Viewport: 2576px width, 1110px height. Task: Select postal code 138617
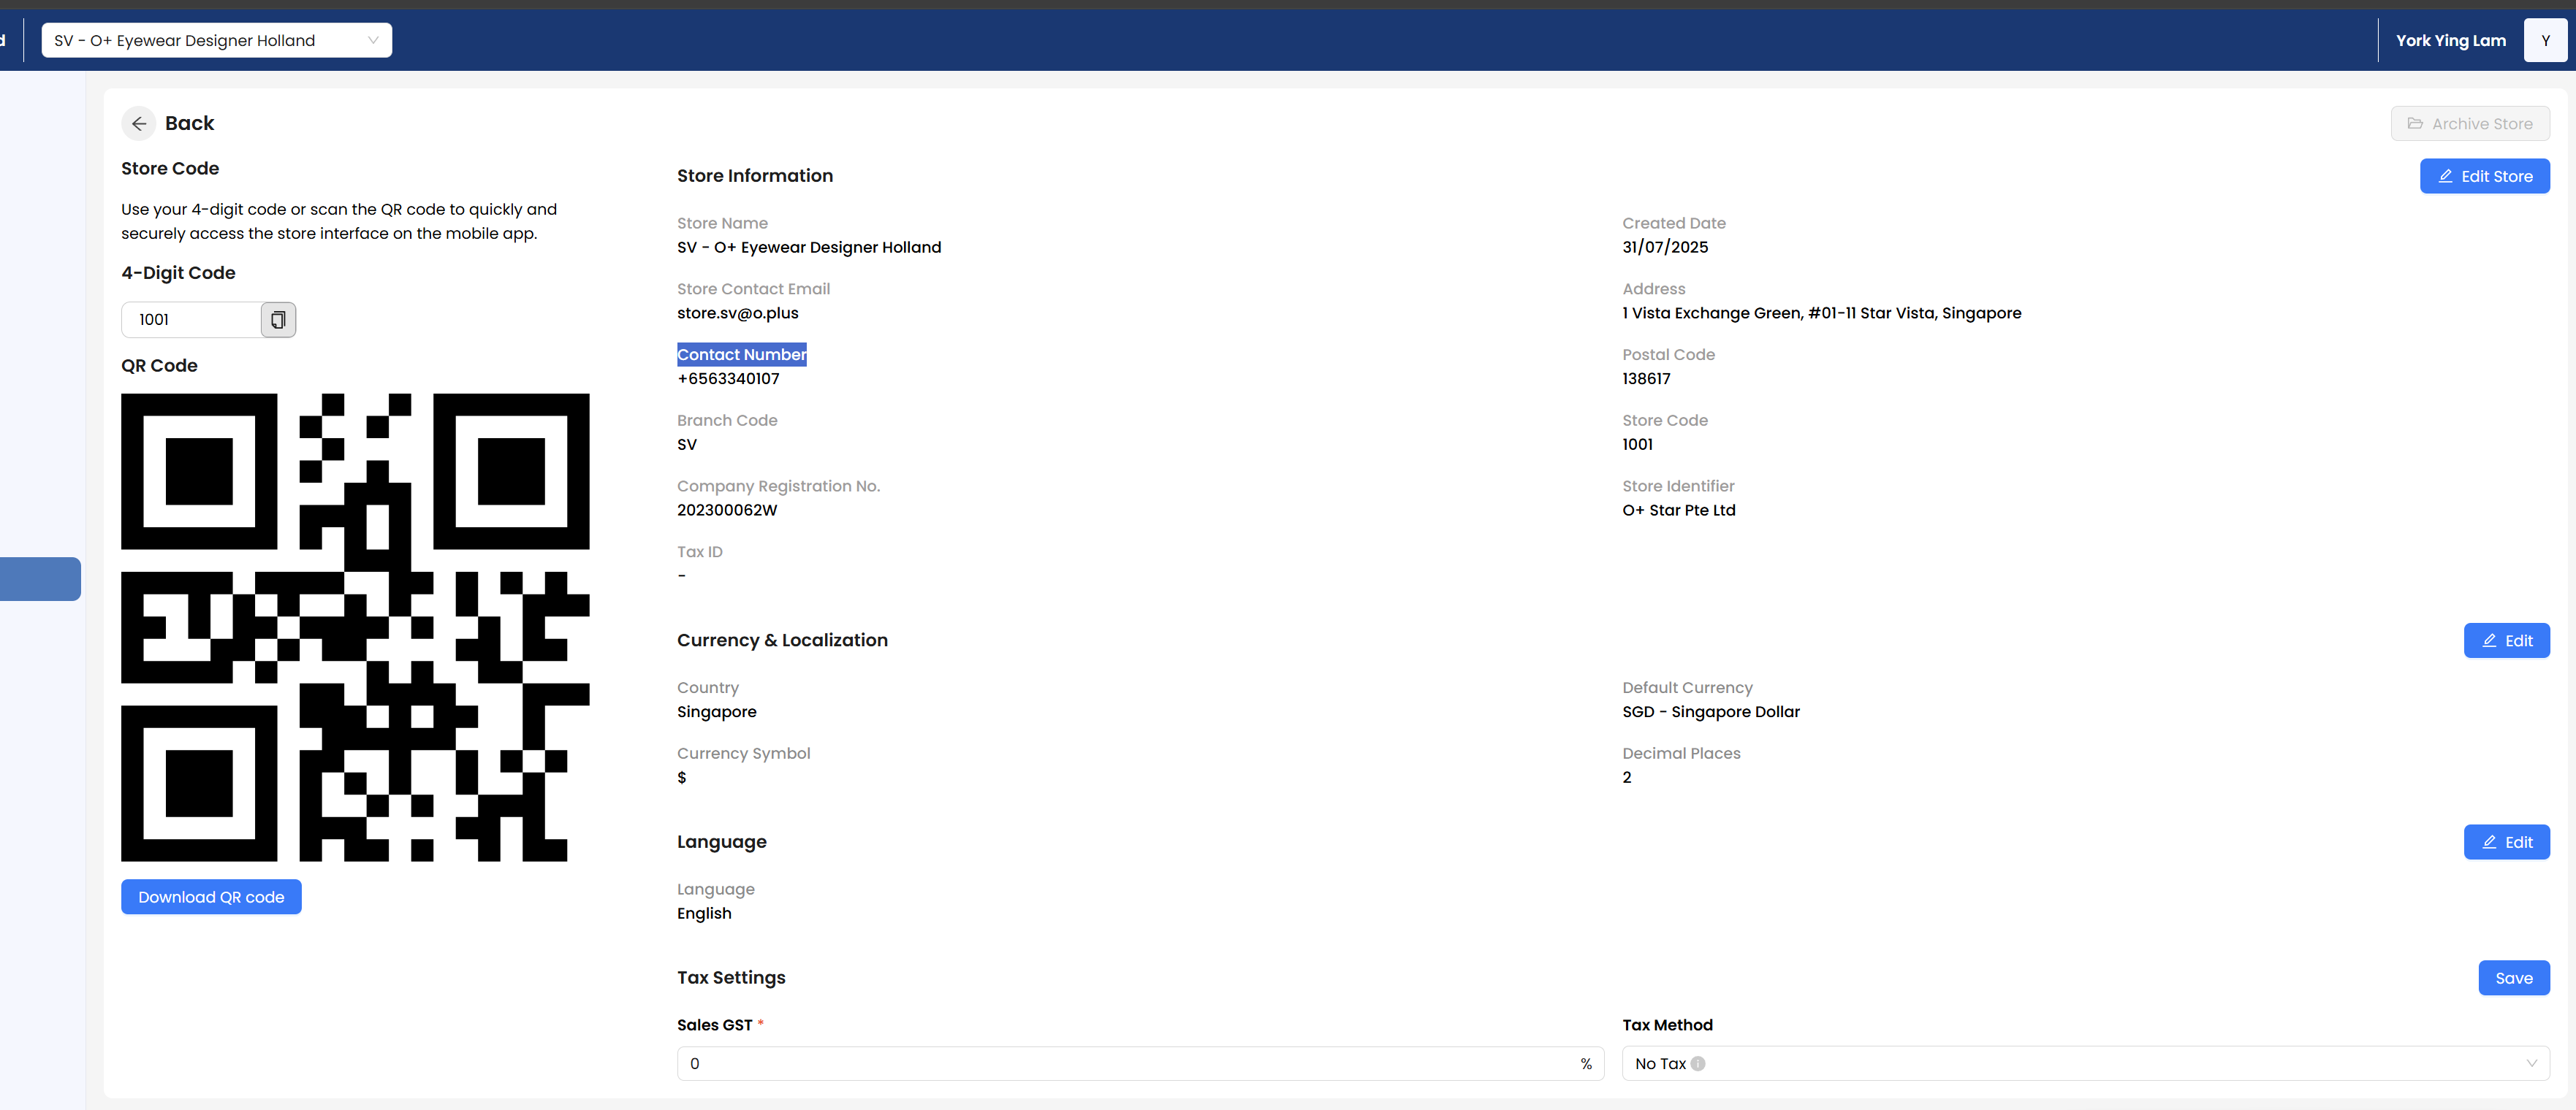1646,379
